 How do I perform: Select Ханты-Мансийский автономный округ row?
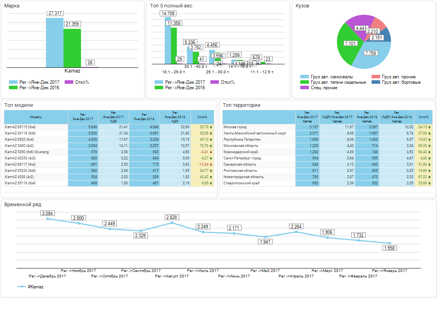pyautogui.click(x=328, y=133)
